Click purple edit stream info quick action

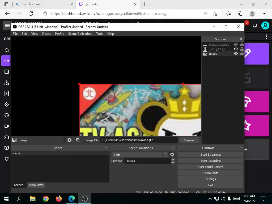click(x=257, y=54)
